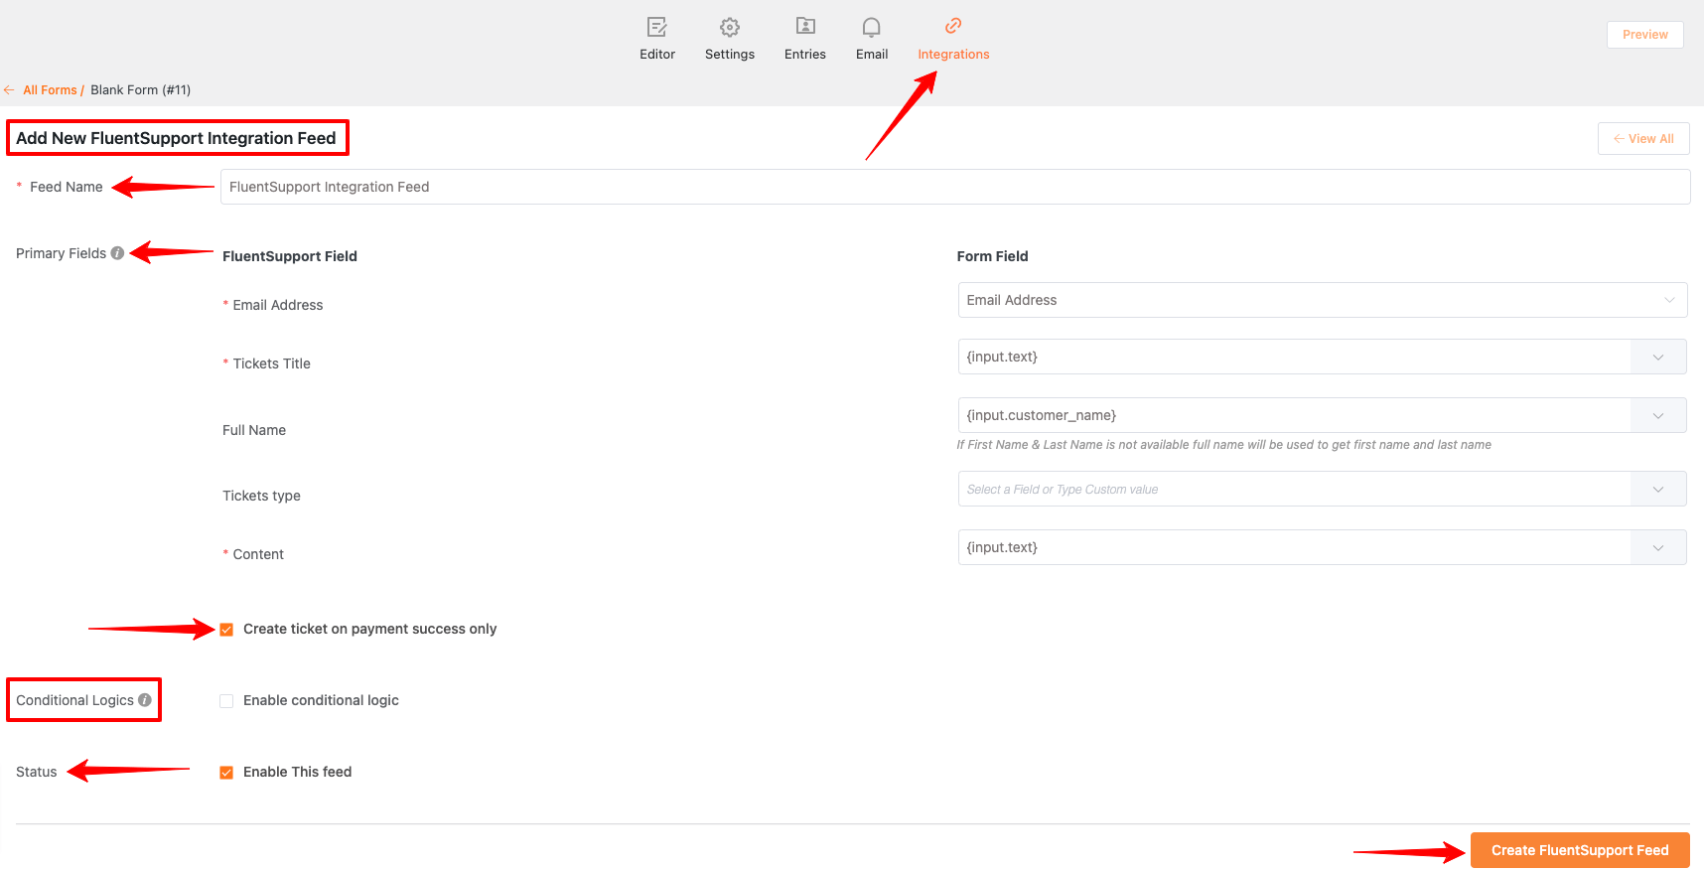The image size is (1704, 871).
Task: Click the Email bell icon
Action: pyautogui.click(x=871, y=27)
